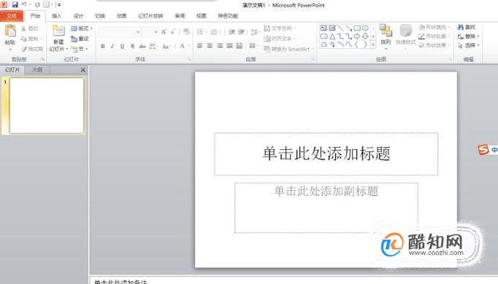Click the Find (查找) binoculars button
Viewport: 498px width, 284px height.
(x=467, y=27)
